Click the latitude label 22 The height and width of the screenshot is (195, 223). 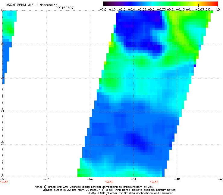coord(2,144)
